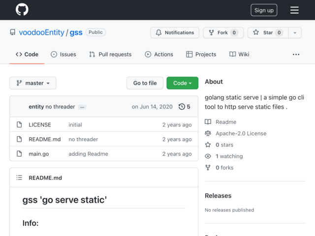Viewport: 315px width, 236px height.
Task: Expand the star list dropdown arrow
Action: (x=295, y=33)
